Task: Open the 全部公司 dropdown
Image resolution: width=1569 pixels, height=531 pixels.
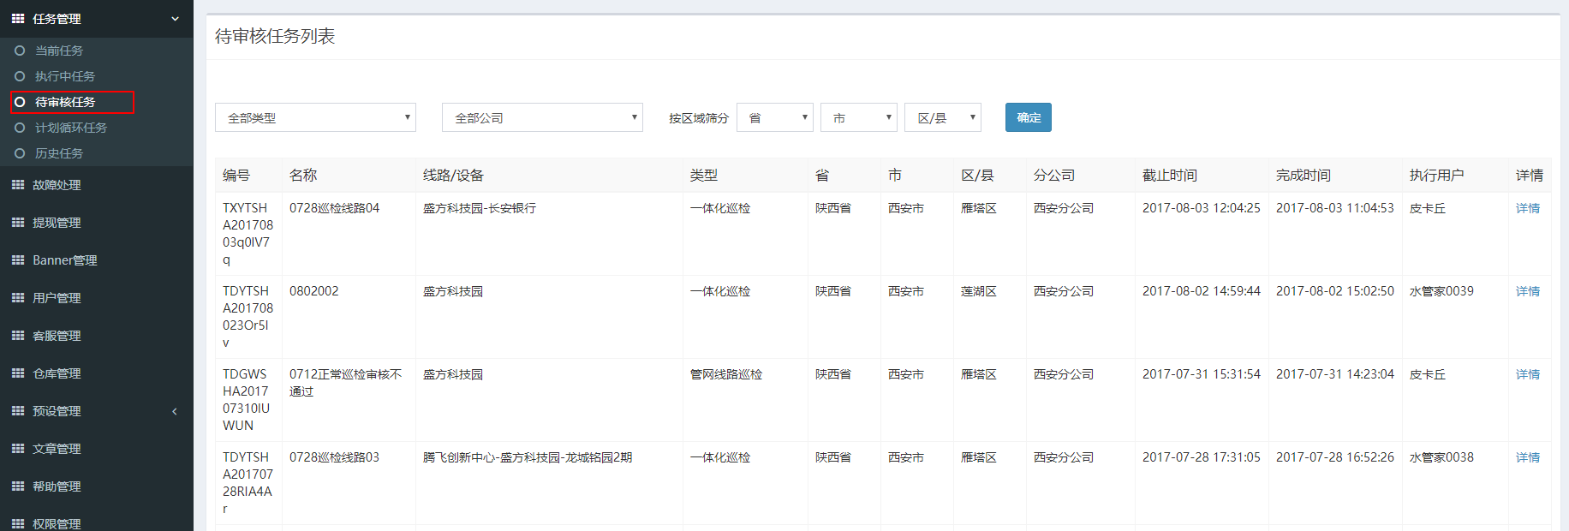Action: pyautogui.click(x=542, y=117)
